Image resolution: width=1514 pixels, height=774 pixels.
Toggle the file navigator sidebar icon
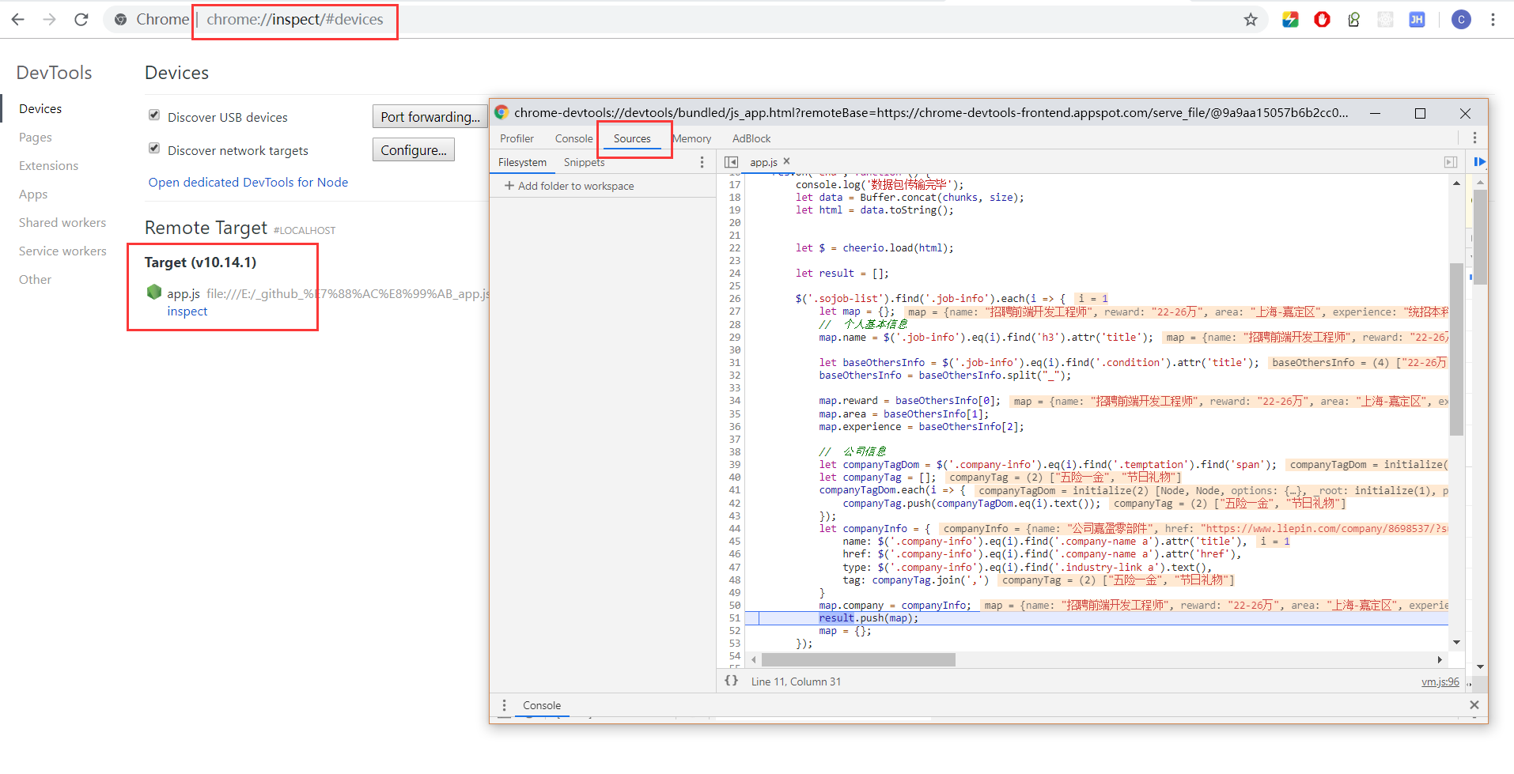point(731,162)
